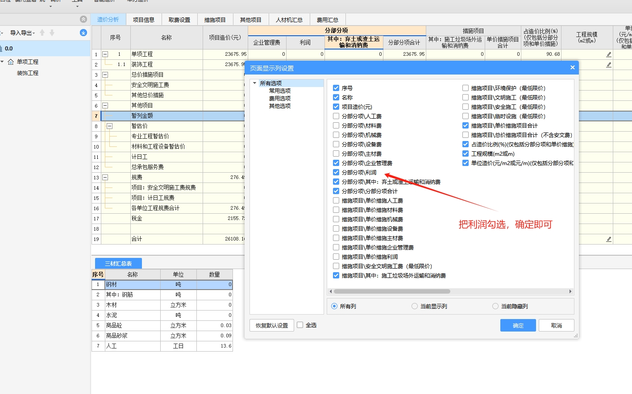Collapse the 单项工程 row in table
Screen dimensions: 632x394
(x=105, y=54)
